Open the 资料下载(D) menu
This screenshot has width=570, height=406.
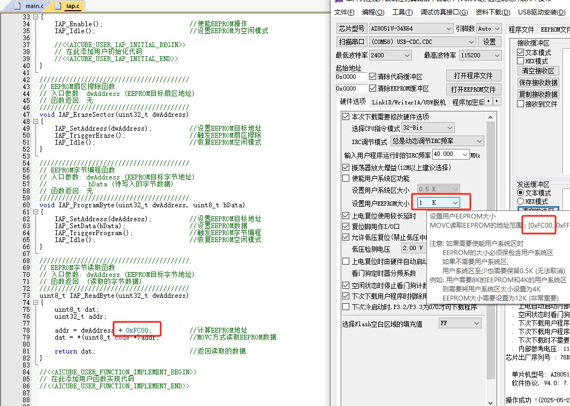point(492,12)
